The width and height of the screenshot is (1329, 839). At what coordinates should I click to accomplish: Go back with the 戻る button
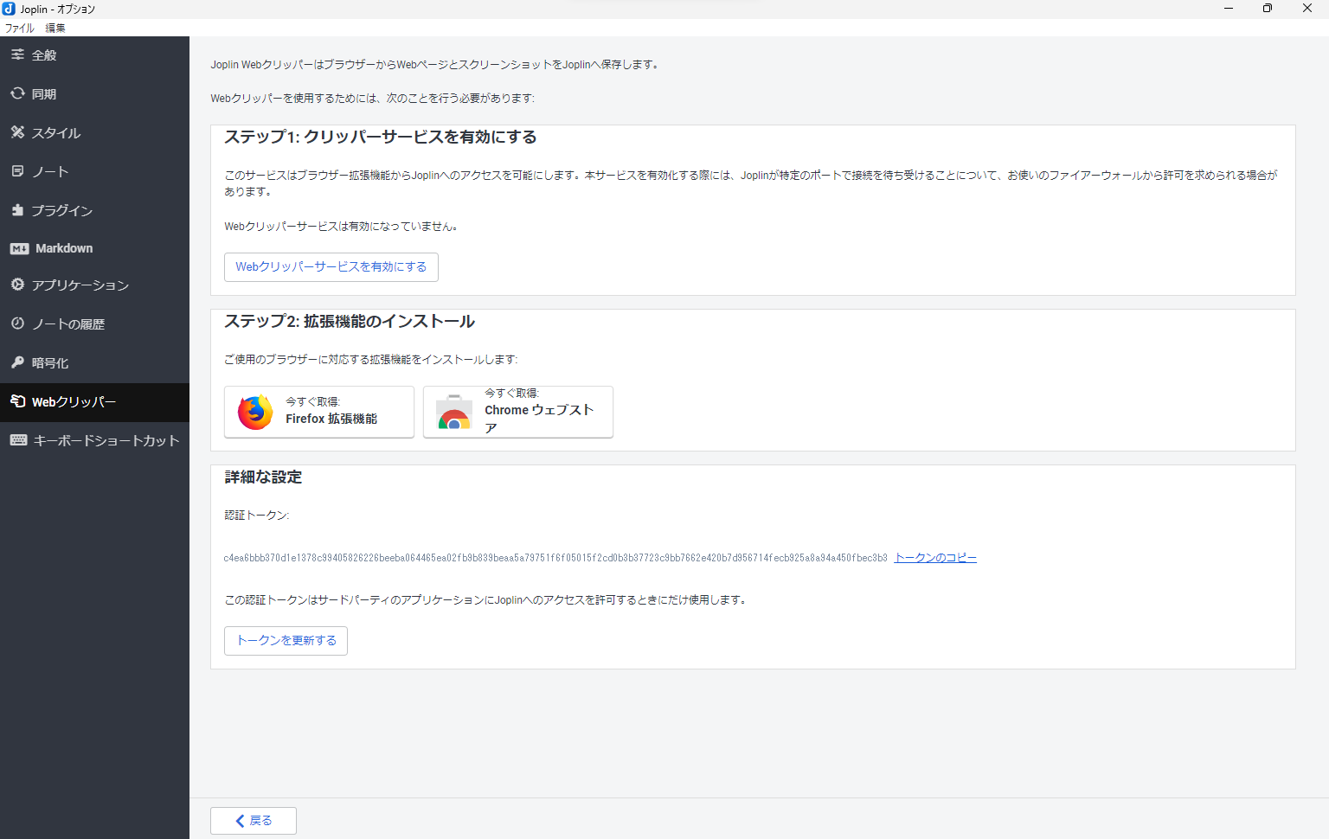254,821
